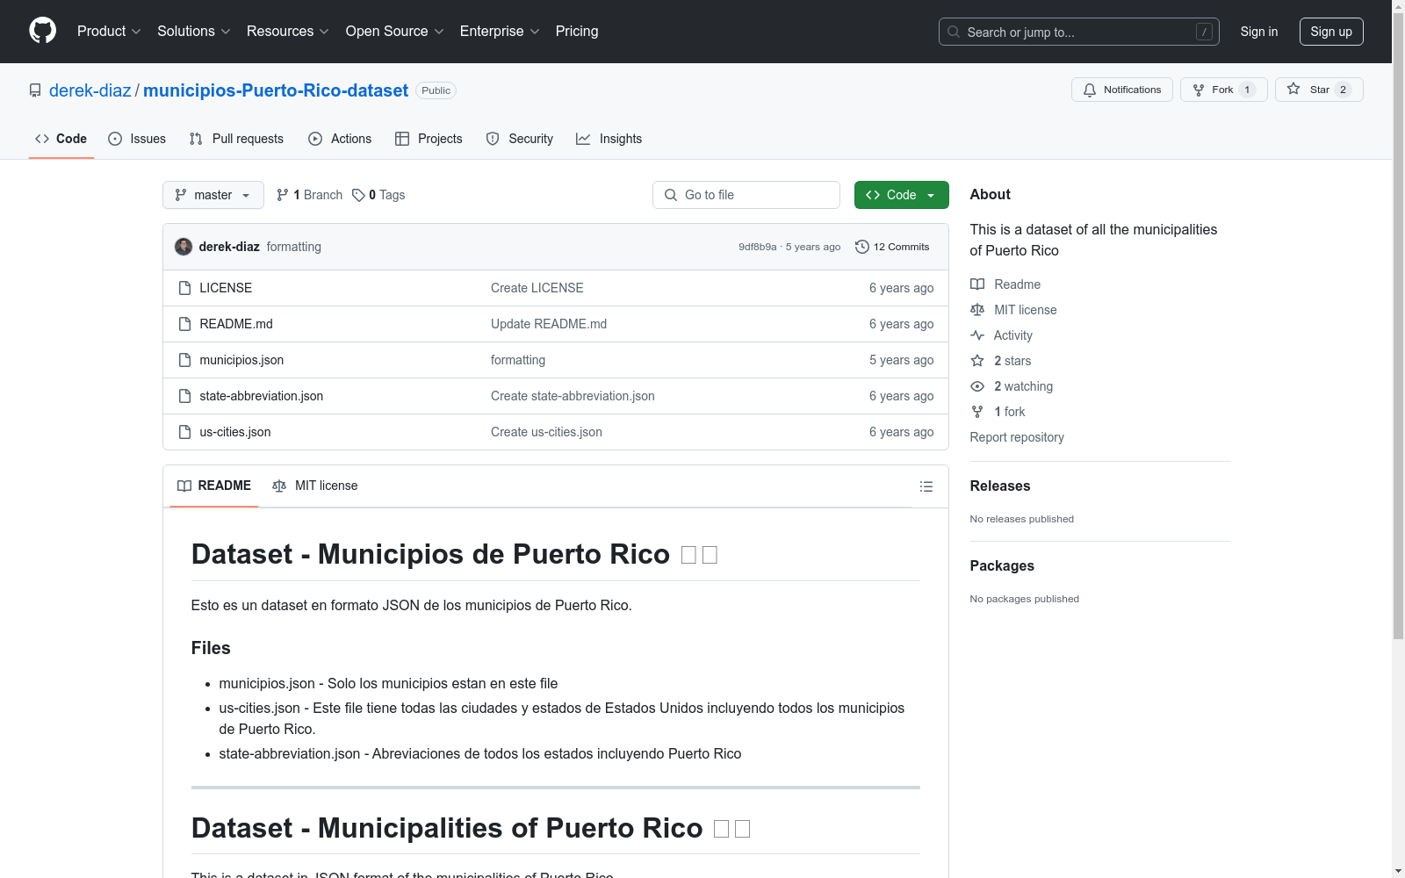Expand the Open Source menu
The height and width of the screenshot is (878, 1405).
395,32
